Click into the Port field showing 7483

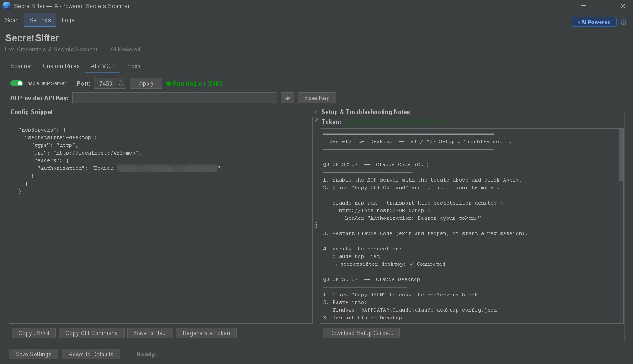[x=105, y=83]
